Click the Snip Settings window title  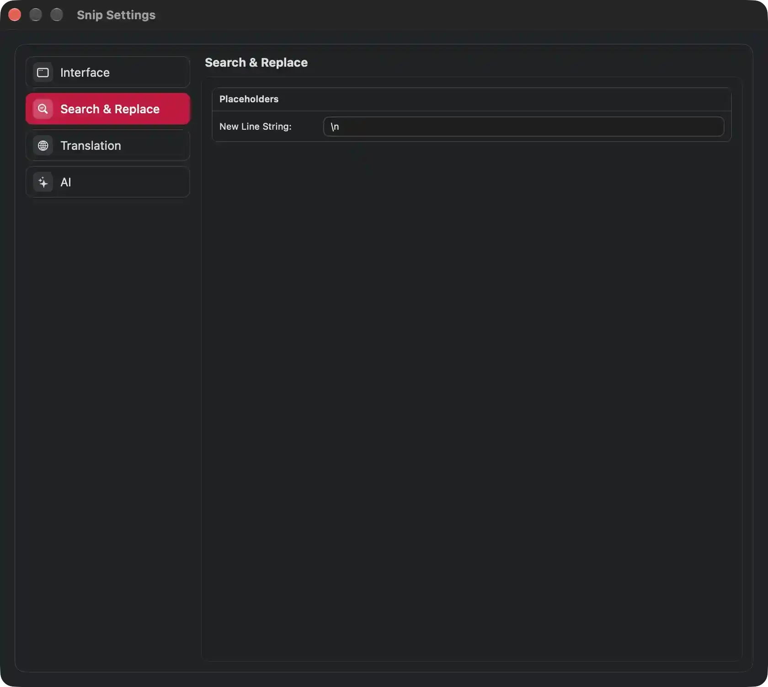point(116,15)
